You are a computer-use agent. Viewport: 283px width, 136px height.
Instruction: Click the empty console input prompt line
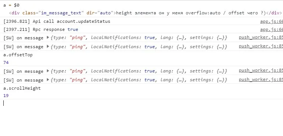(x=142, y=103)
